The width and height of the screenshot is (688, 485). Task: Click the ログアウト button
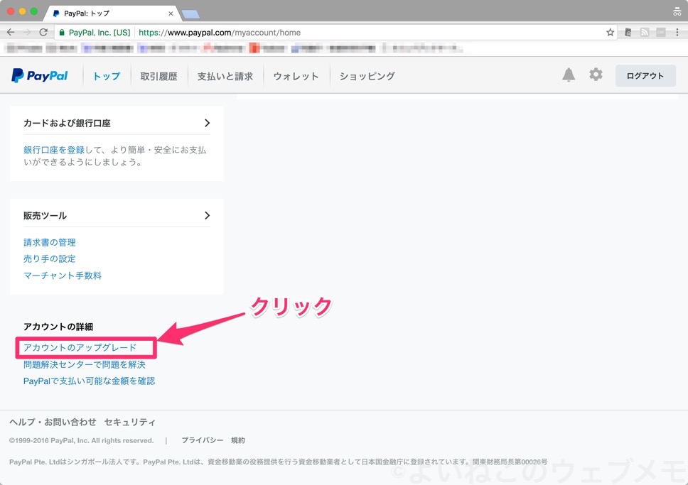645,75
